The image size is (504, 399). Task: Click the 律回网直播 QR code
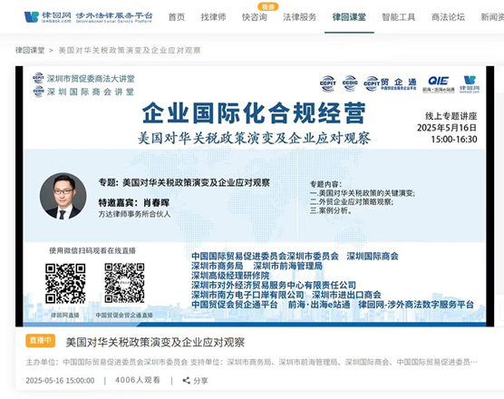(65, 283)
